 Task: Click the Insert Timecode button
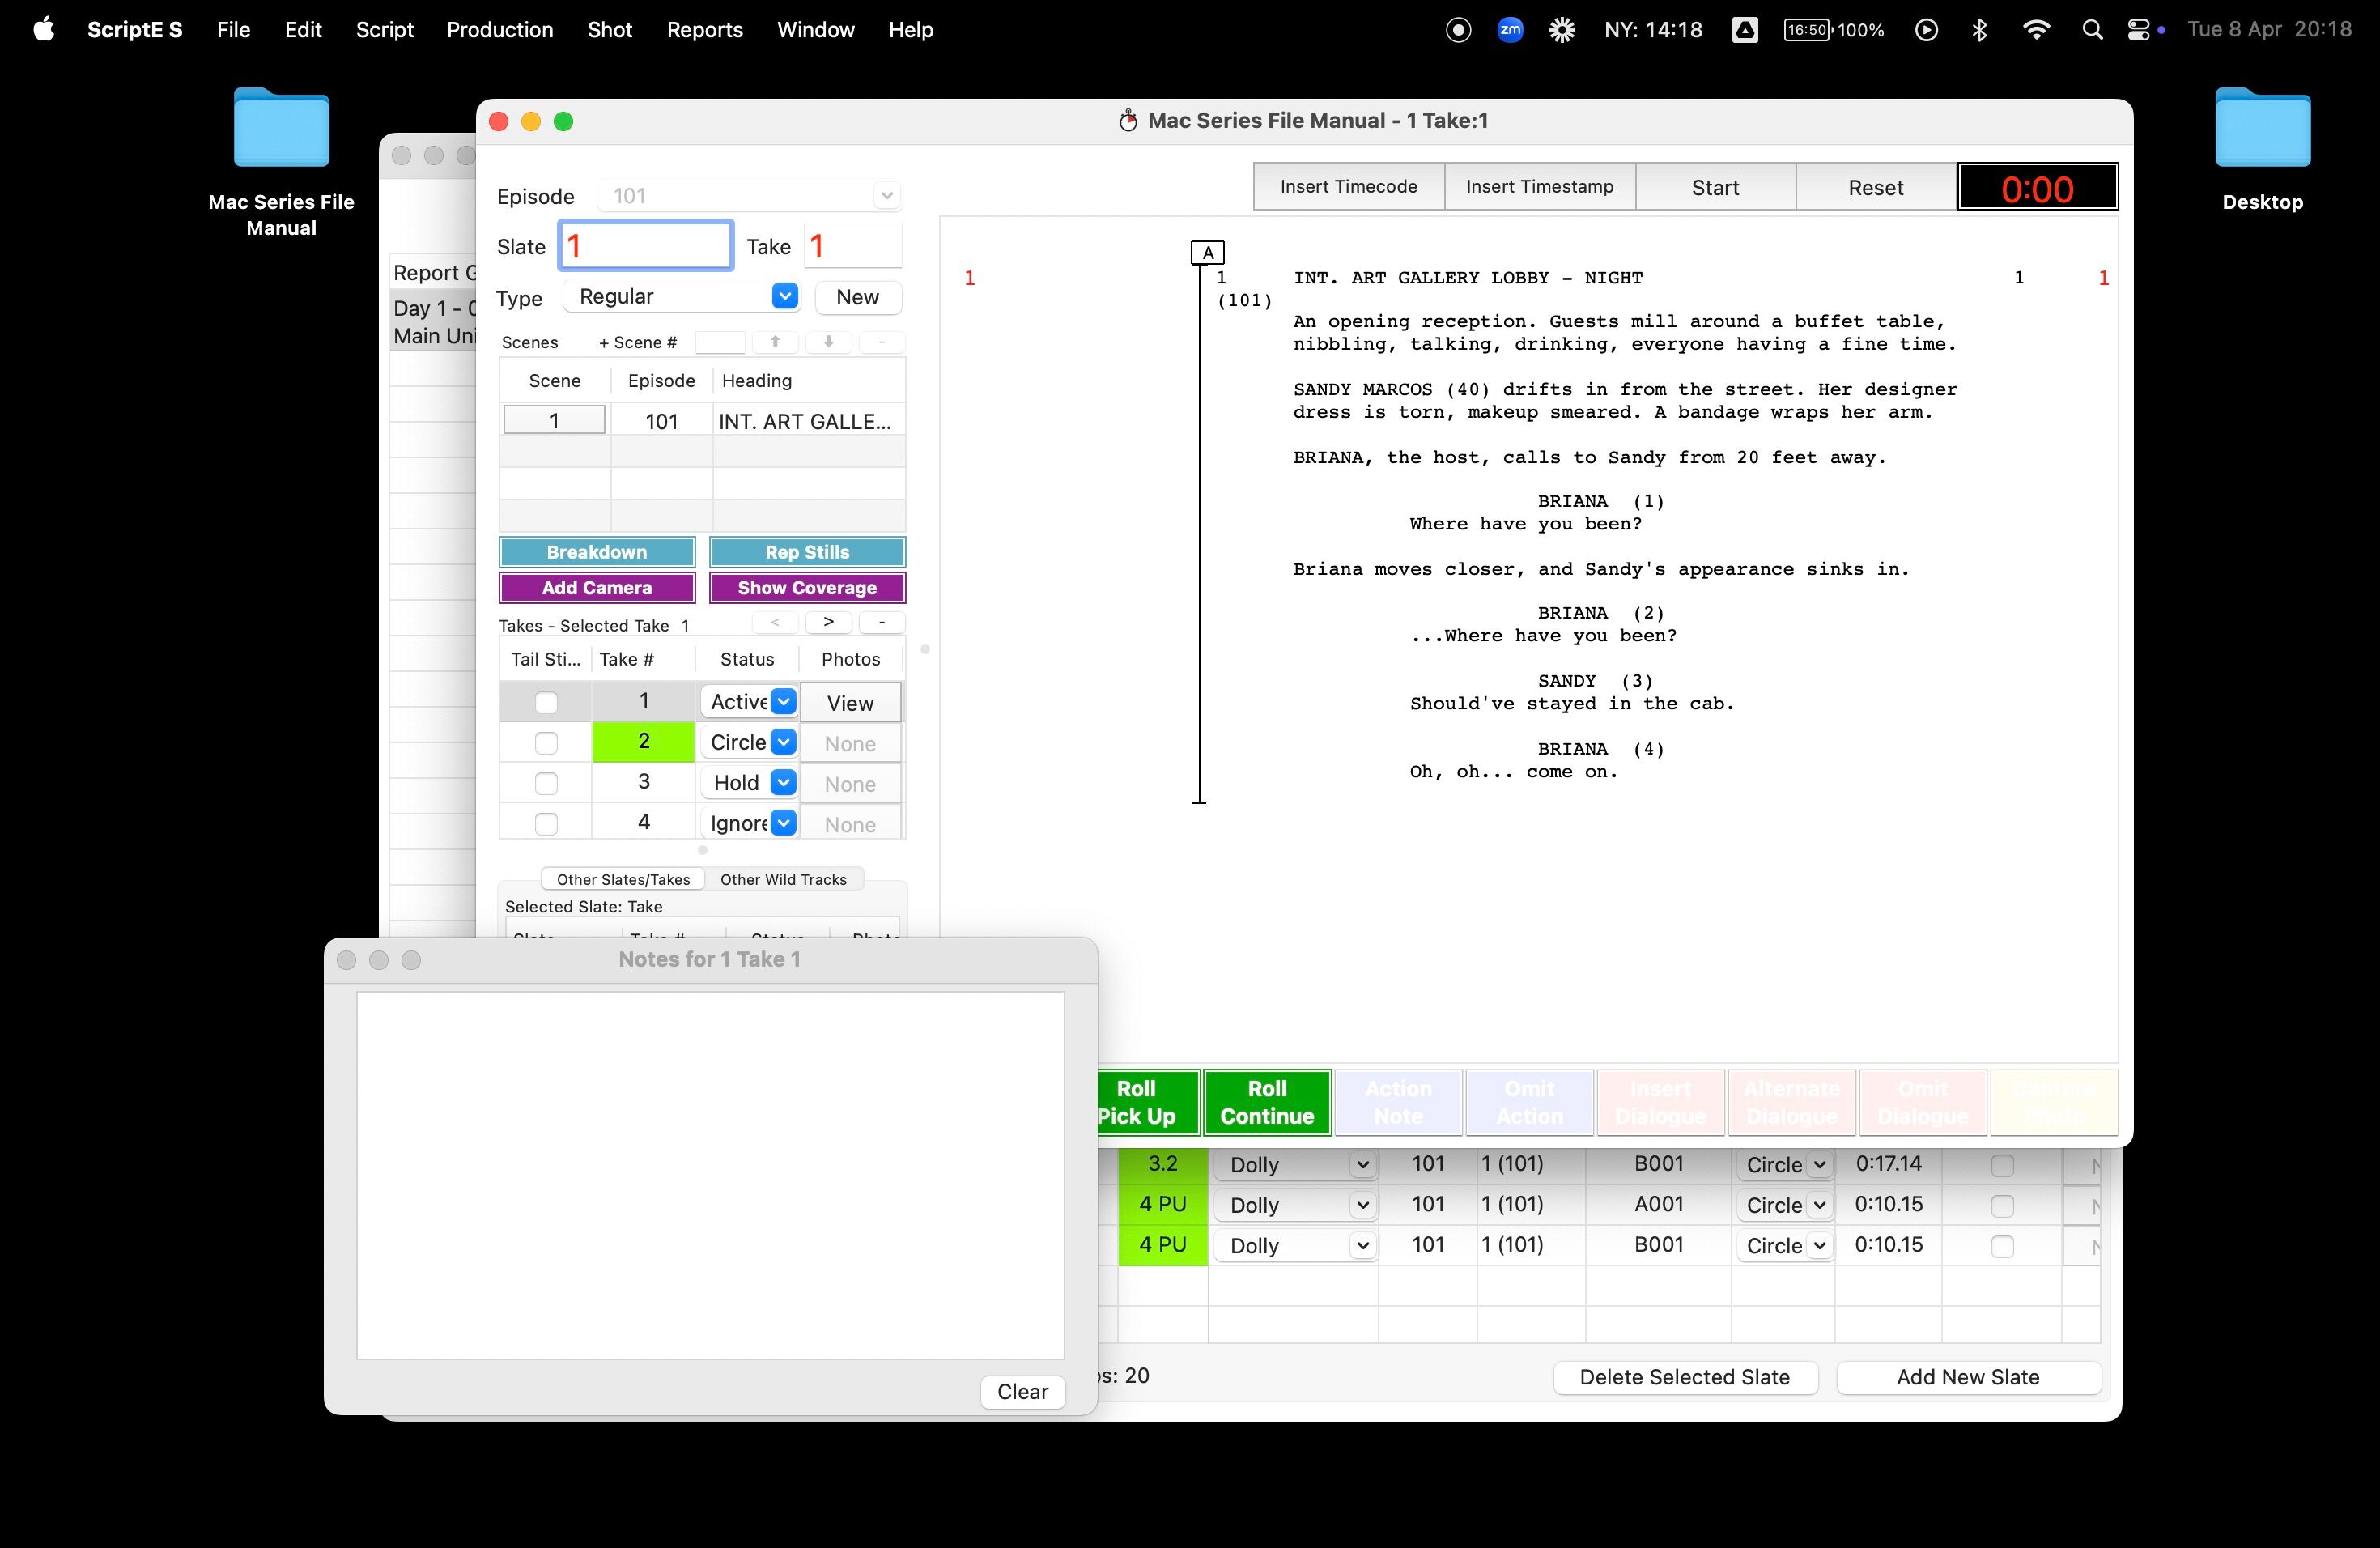[1348, 187]
